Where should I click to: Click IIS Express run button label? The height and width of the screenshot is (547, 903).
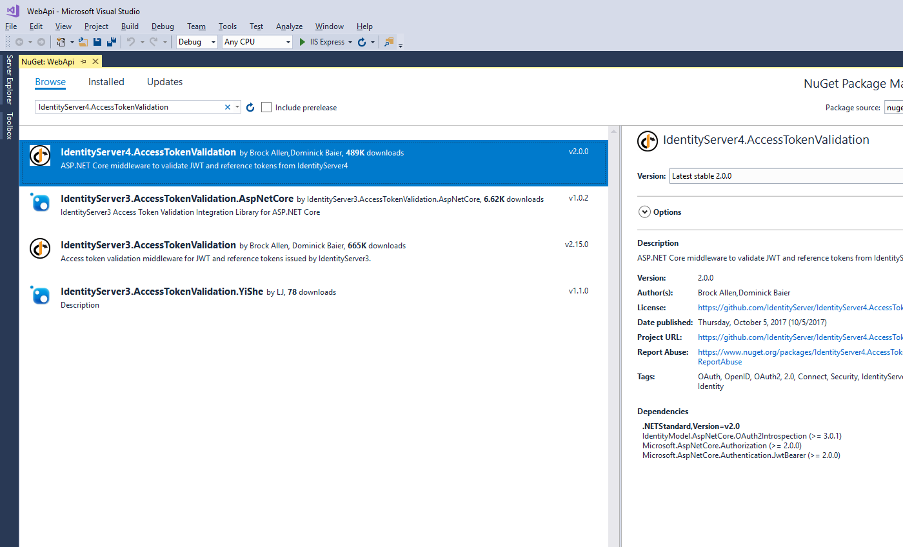(327, 42)
